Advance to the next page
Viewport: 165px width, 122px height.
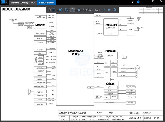coord(104,10)
